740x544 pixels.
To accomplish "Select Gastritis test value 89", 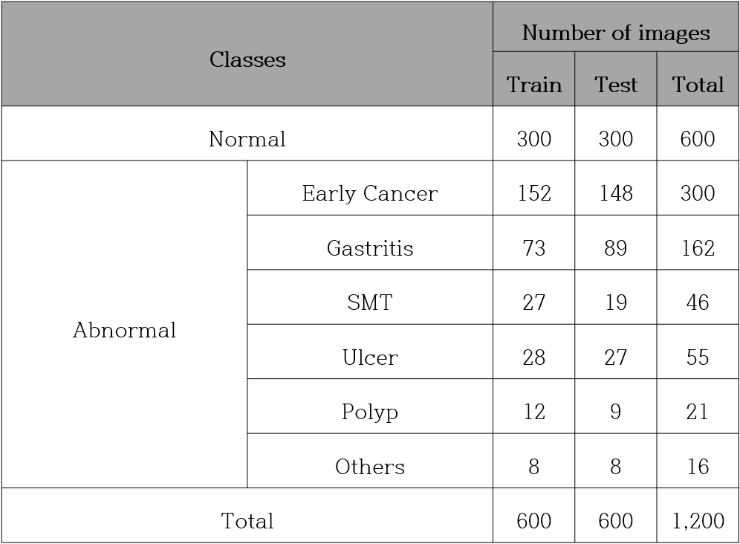I will click(616, 243).
